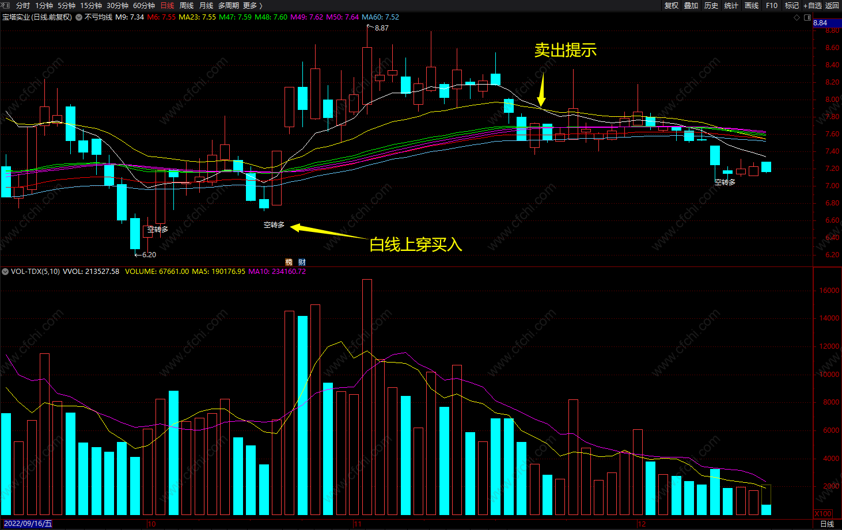Screen dimensions: 842x530
Task: Select the 15分钟 period tab
Action: [x=91, y=5]
